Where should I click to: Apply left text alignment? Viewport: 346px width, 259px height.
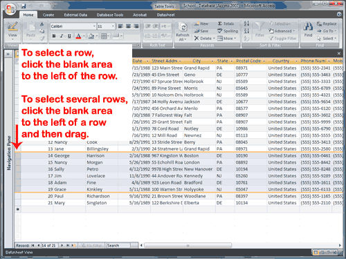pyautogui.click(x=120, y=26)
